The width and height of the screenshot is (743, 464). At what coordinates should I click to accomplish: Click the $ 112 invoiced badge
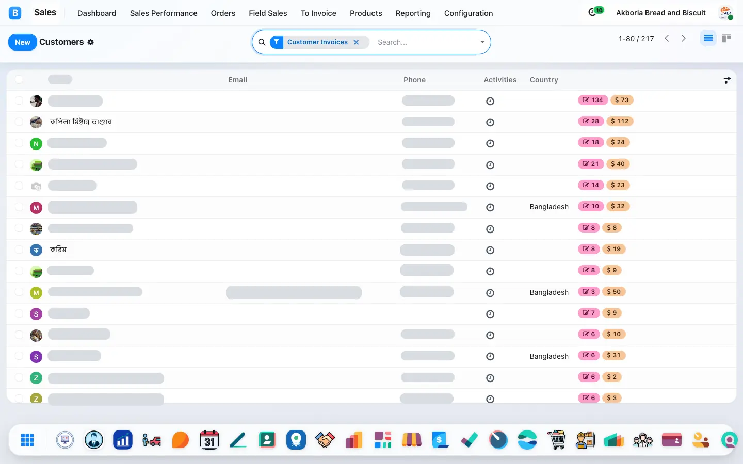click(620, 121)
